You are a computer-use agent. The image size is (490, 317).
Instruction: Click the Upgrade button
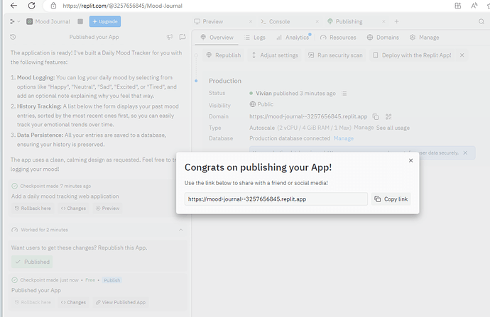click(x=106, y=22)
